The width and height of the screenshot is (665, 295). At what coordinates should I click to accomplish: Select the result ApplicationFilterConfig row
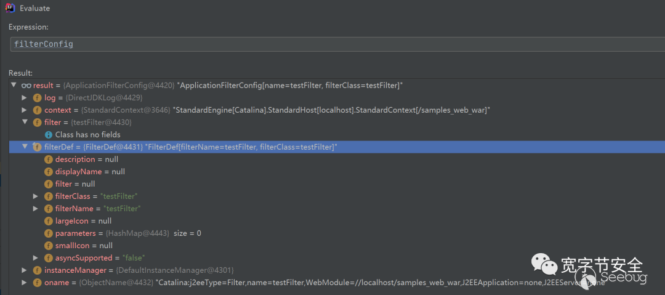point(337,86)
